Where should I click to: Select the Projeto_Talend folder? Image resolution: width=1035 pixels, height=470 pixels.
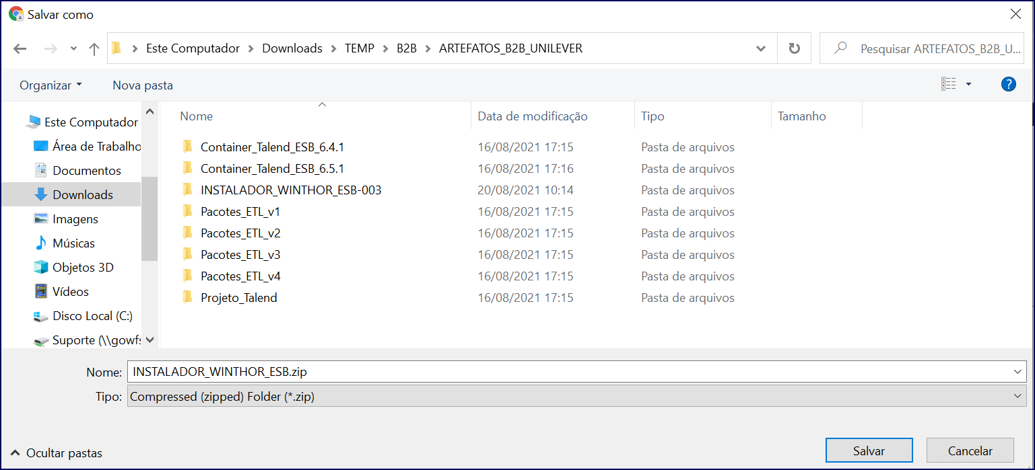coord(238,298)
